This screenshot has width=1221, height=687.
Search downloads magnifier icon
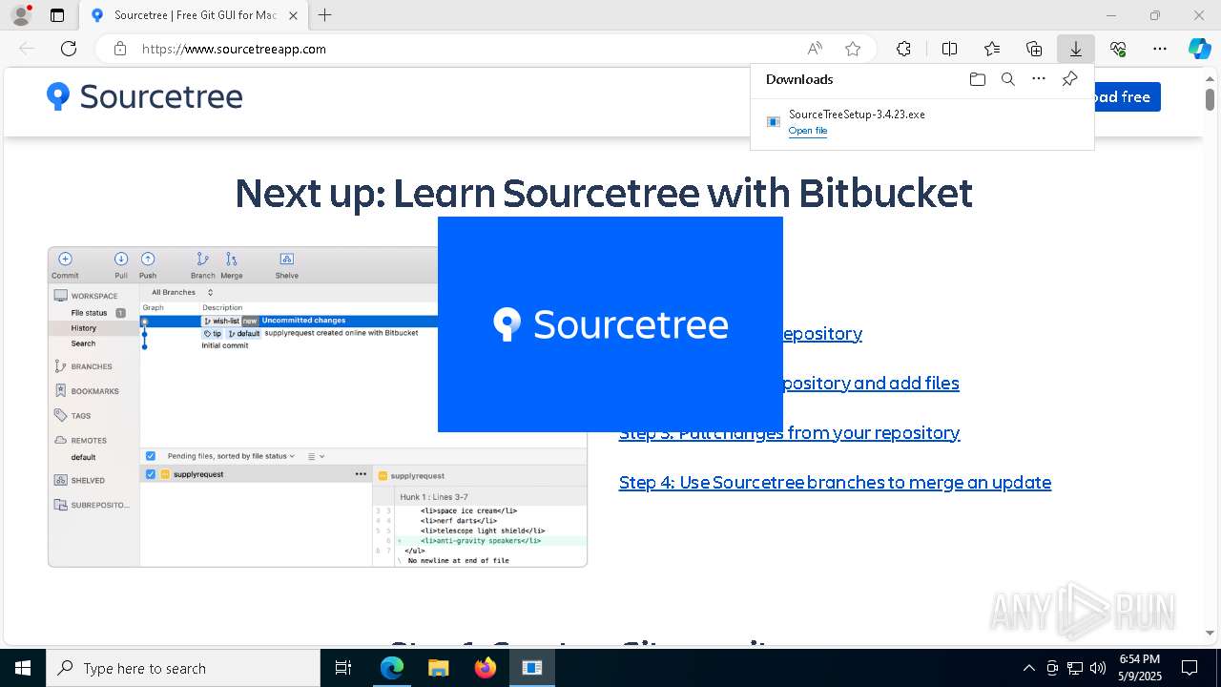point(1007,79)
